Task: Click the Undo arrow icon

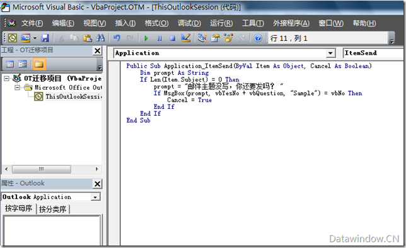Action: click(117, 38)
